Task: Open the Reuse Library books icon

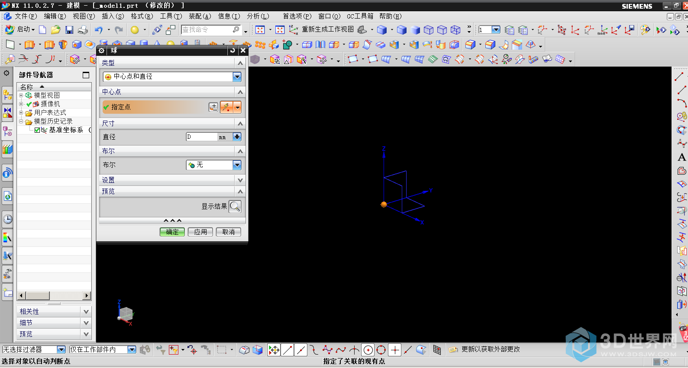Action: click(7, 150)
